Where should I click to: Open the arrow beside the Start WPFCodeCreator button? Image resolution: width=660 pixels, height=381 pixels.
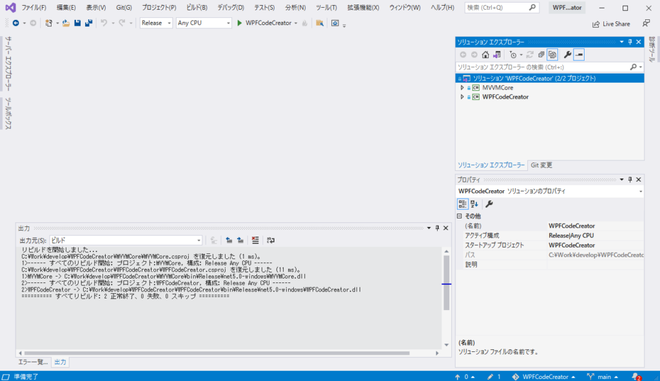[296, 23]
